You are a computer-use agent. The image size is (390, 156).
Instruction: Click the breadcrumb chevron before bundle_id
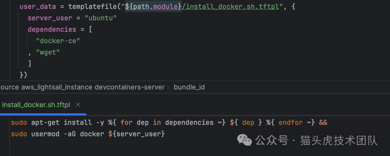tap(168, 87)
